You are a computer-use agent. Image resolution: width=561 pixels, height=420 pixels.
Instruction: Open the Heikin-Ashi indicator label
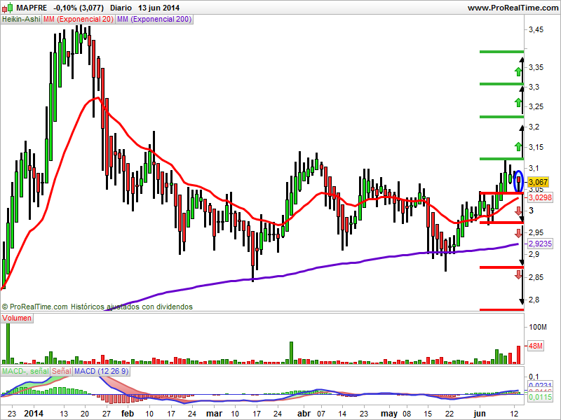(x=21, y=20)
